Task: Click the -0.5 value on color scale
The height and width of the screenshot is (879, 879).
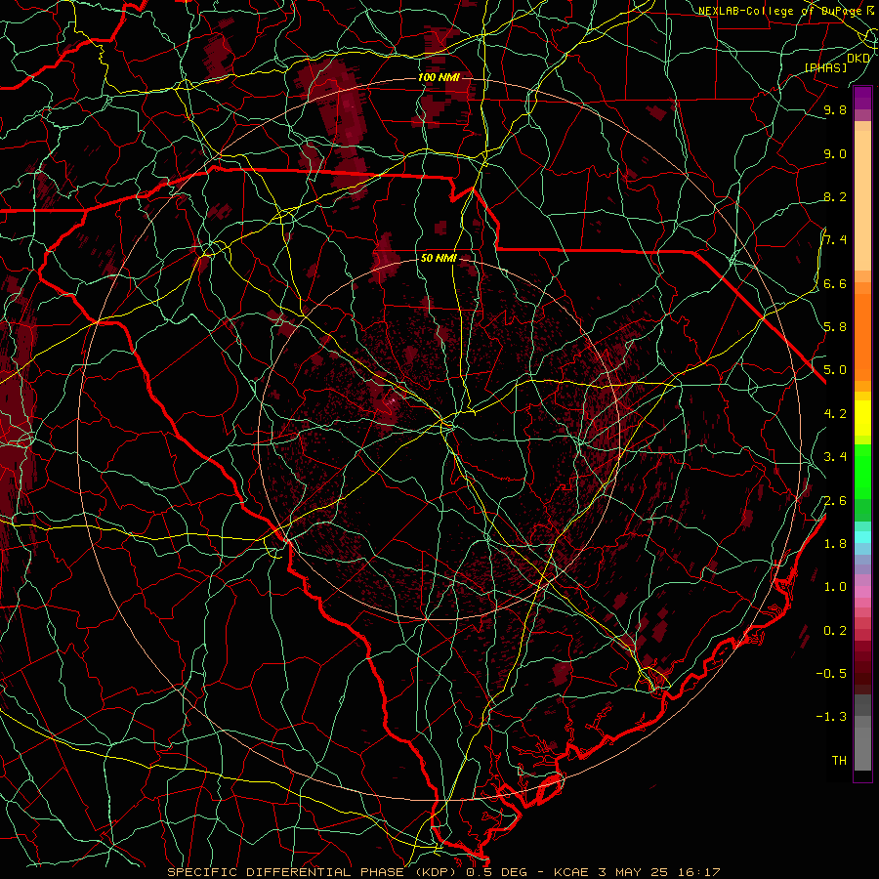Action: tap(831, 673)
